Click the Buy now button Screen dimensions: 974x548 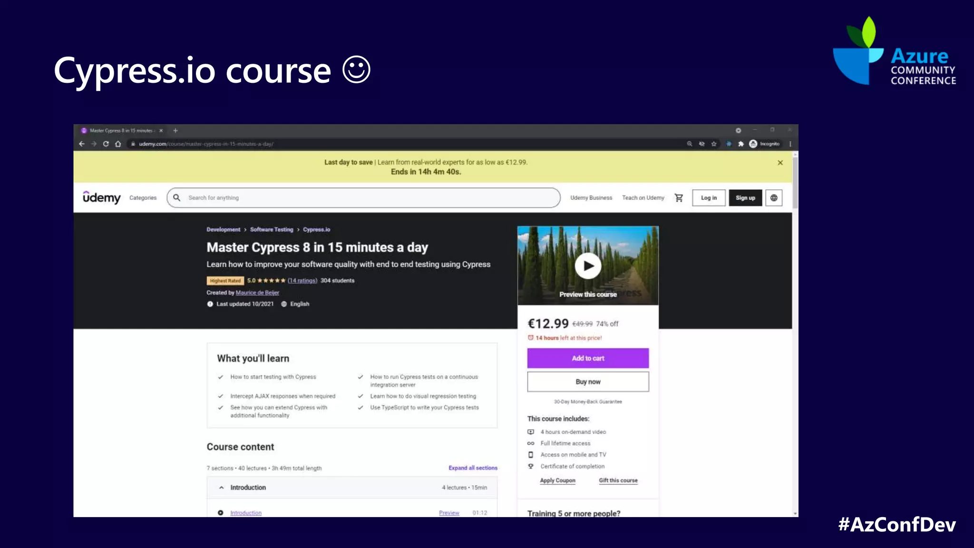(x=588, y=382)
